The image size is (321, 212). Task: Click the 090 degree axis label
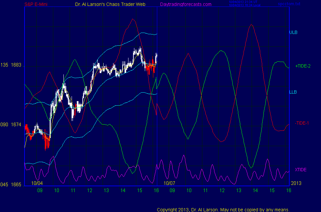pos(5,125)
